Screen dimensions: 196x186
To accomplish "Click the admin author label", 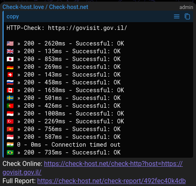I will click(186, 7).
